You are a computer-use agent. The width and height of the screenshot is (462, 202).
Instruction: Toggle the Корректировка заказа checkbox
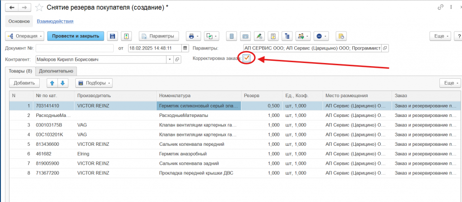(246, 58)
